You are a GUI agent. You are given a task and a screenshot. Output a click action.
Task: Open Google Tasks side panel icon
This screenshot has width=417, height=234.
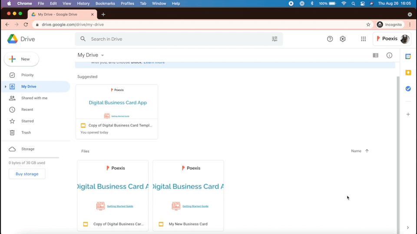(408, 88)
